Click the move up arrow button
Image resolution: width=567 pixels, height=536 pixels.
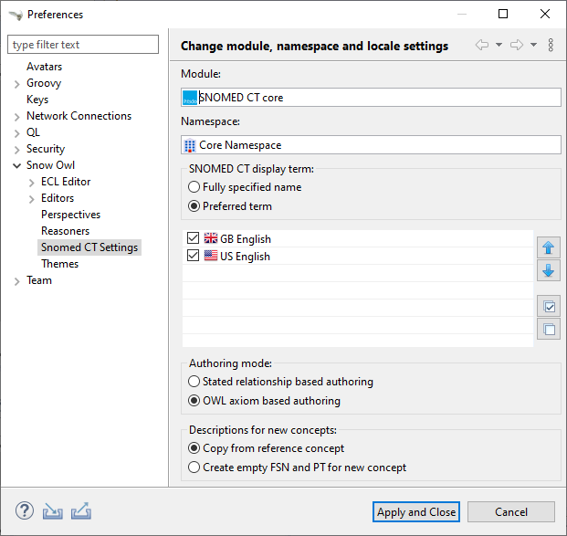pos(549,247)
